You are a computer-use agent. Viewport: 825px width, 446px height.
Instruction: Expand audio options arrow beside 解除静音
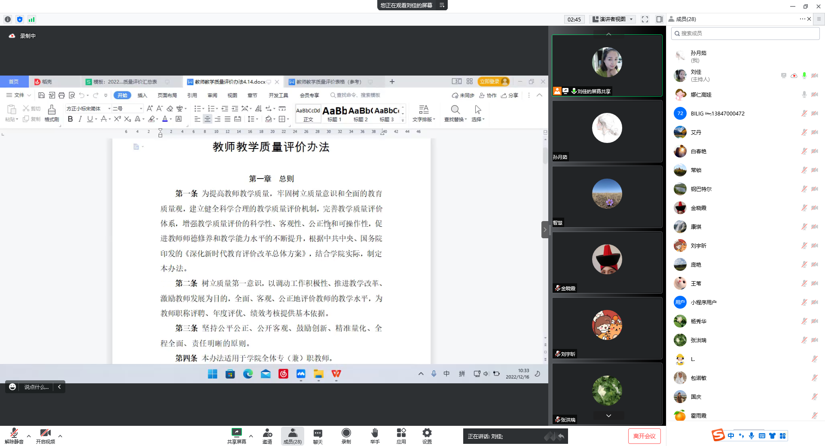(29, 436)
